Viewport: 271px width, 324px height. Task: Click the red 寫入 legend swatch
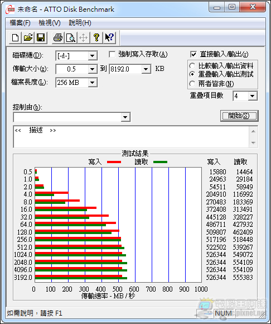(114, 162)
